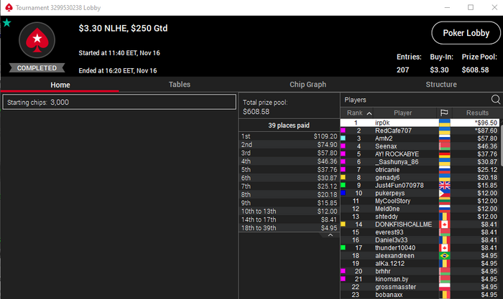Click the green color tag beside Just4Fun070978
Screen dimensions: 503x299
343,186
